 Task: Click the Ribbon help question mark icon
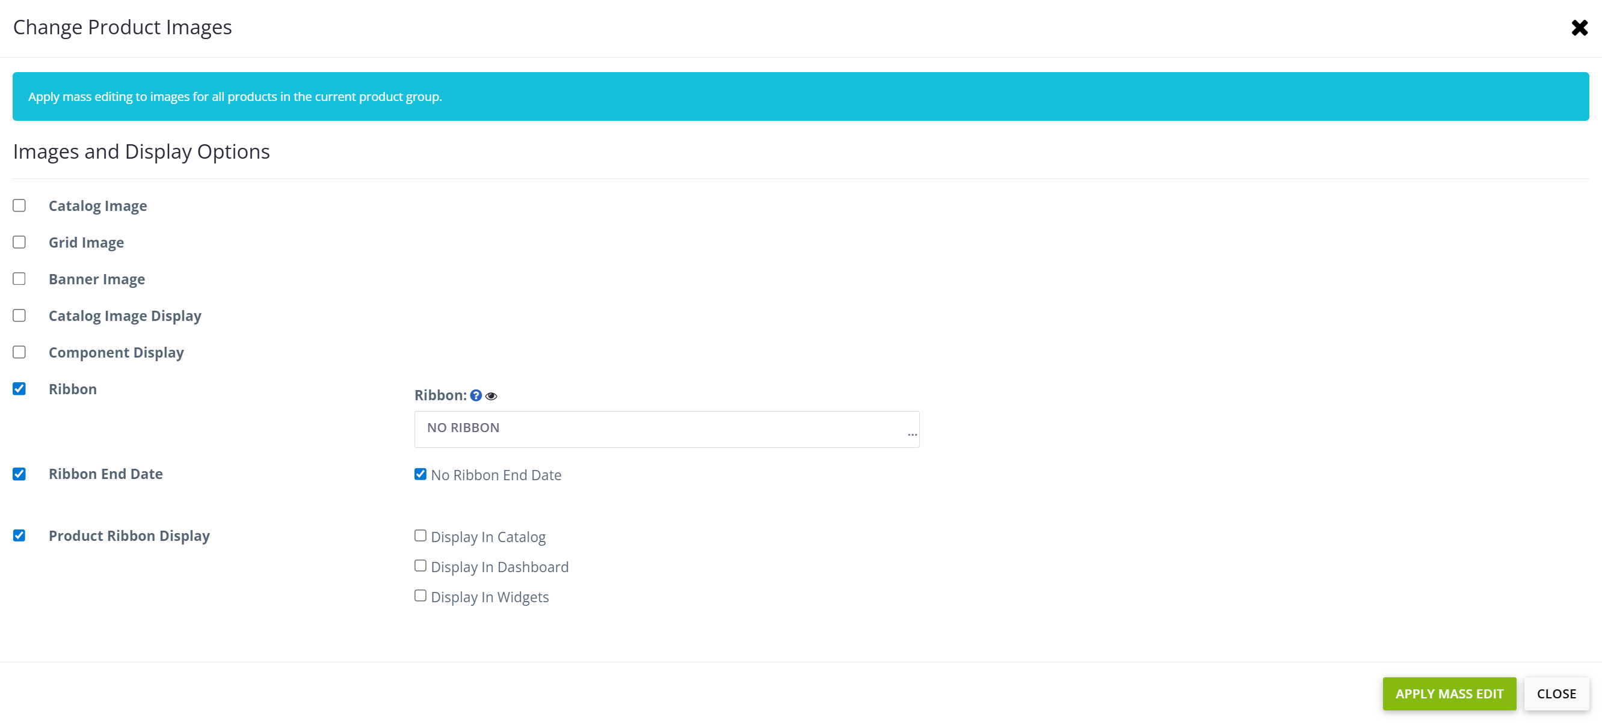[x=476, y=395]
